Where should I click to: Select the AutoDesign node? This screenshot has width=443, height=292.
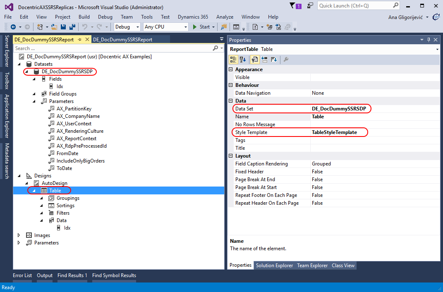point(54,183)
